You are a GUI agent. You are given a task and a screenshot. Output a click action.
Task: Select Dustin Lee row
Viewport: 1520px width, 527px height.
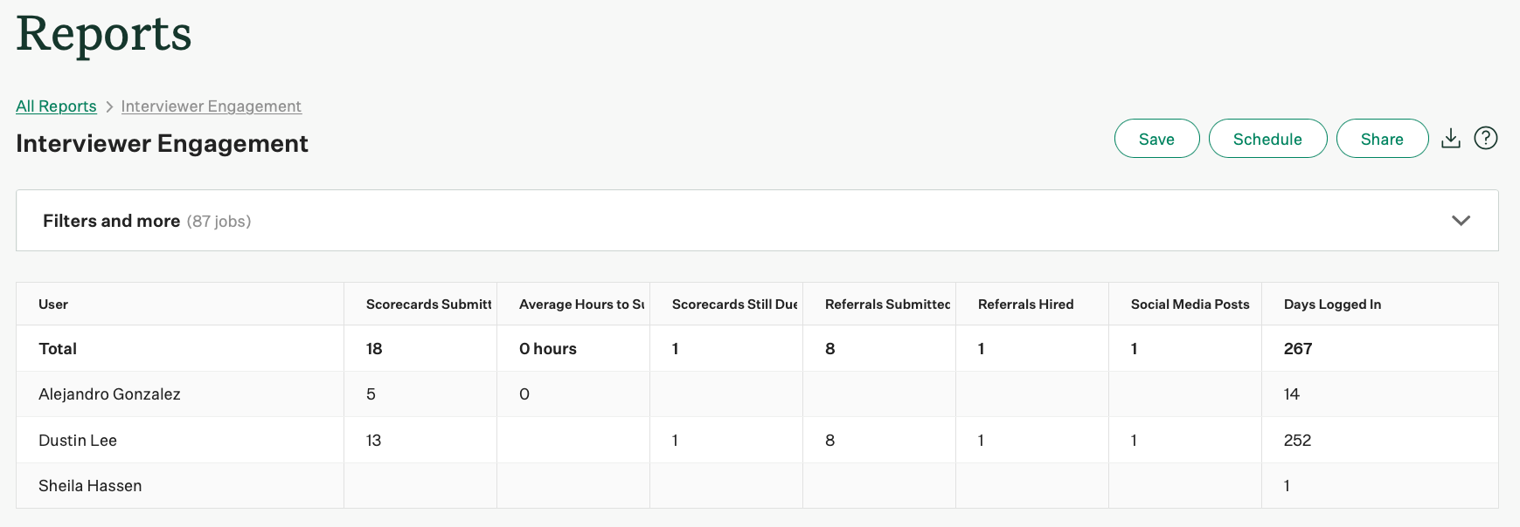(x=757, y=441)
